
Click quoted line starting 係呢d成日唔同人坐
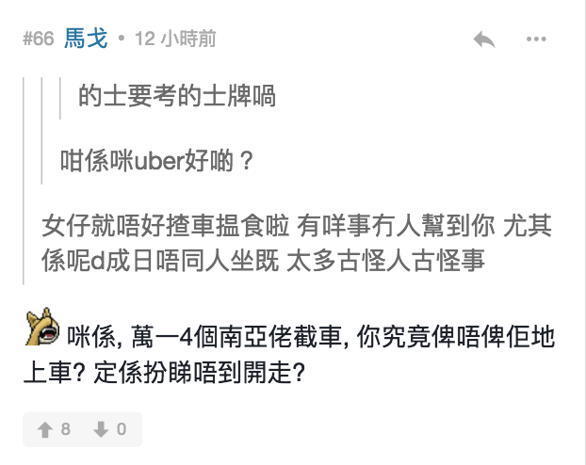tap(264, 260)
